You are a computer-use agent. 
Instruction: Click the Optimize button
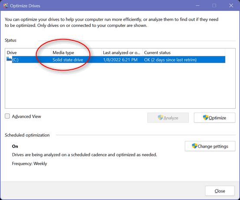[214, 118]
